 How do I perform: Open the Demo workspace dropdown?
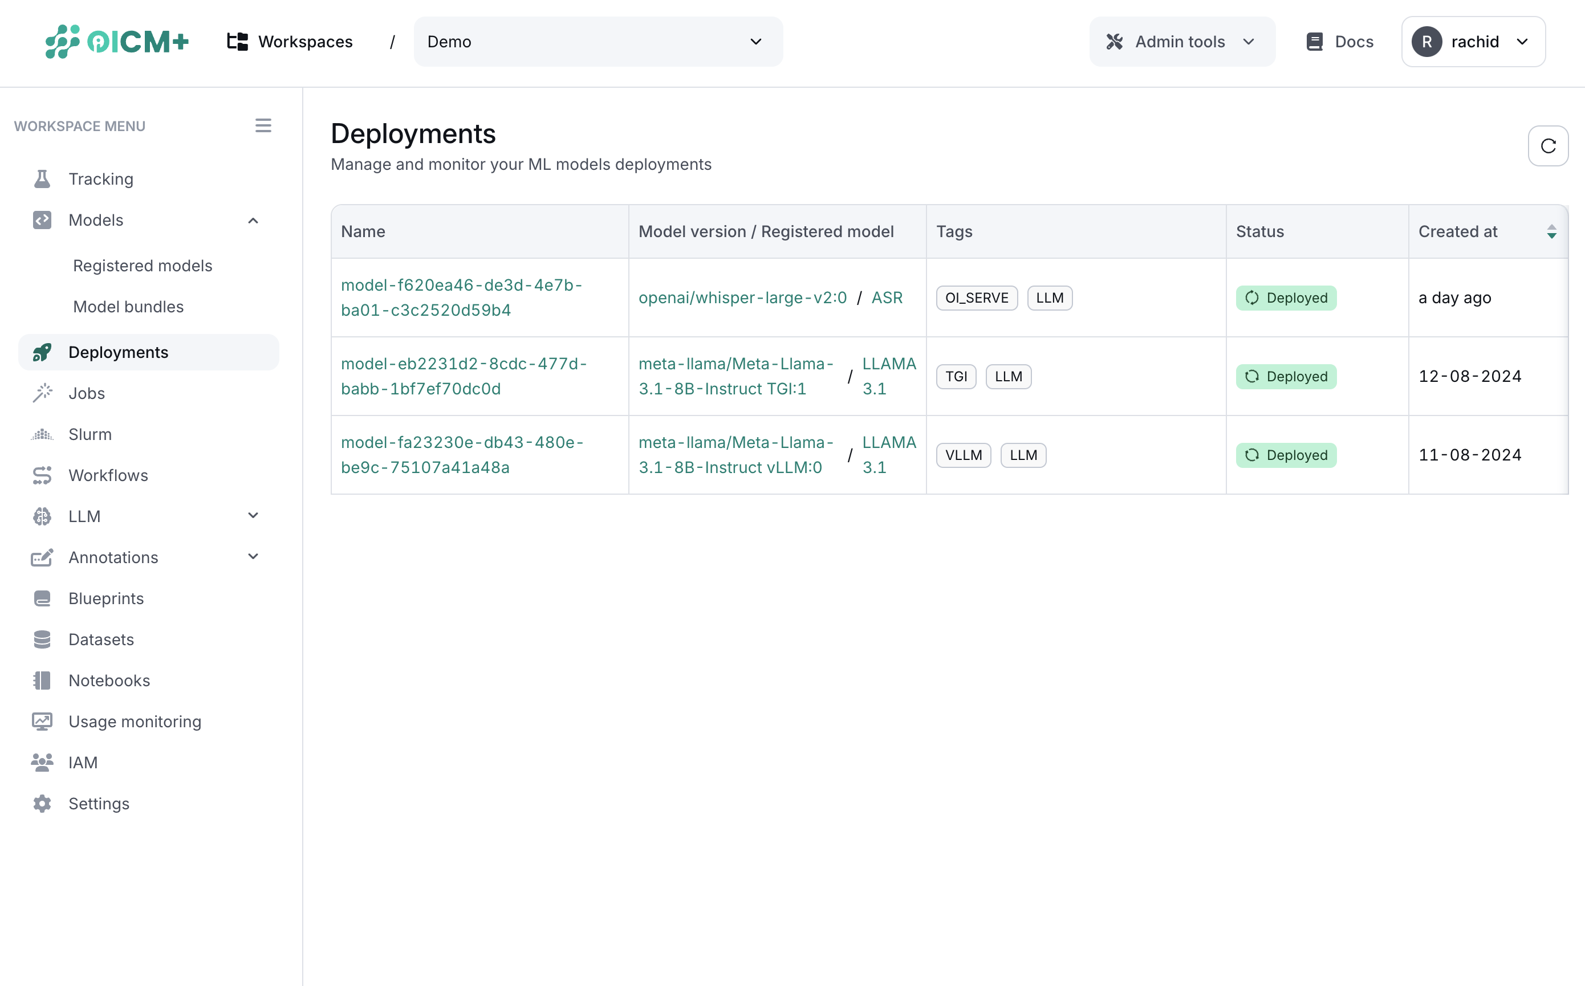point(597,41)
